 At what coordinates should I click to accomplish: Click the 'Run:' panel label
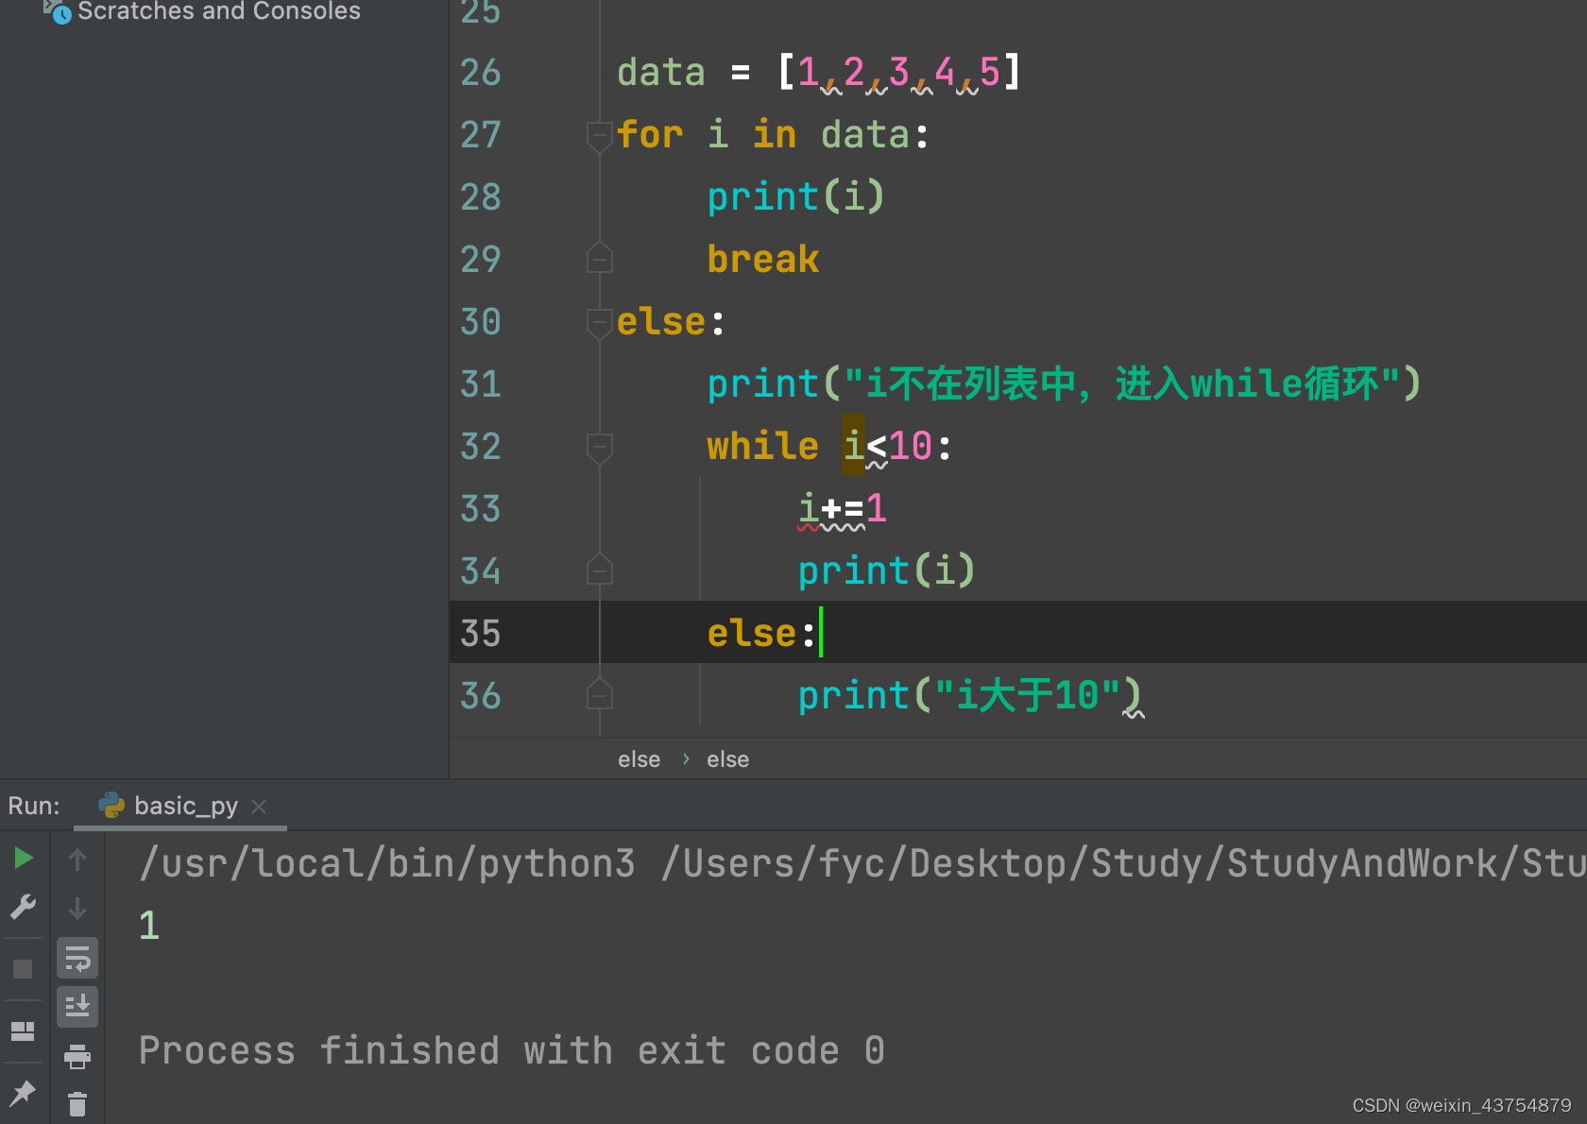click(34, 806)
